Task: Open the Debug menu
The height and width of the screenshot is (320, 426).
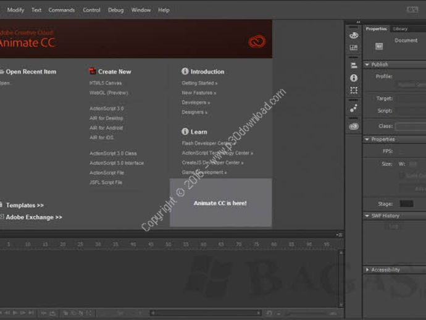Action: 115,10
